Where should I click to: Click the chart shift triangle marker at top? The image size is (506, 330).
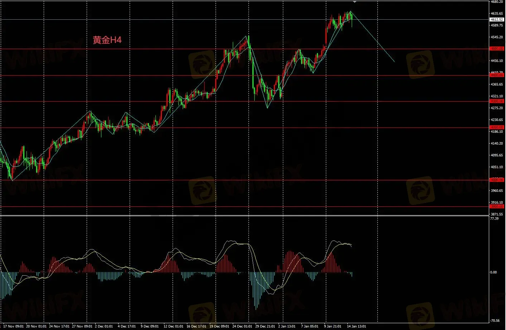coord(355,2)
